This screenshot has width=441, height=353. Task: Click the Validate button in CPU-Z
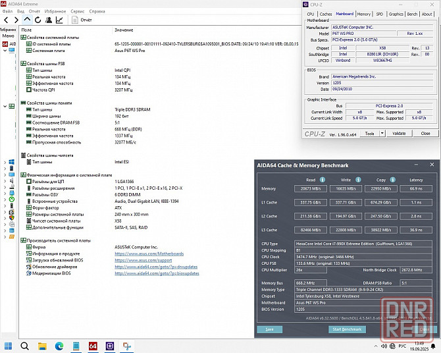399,133
